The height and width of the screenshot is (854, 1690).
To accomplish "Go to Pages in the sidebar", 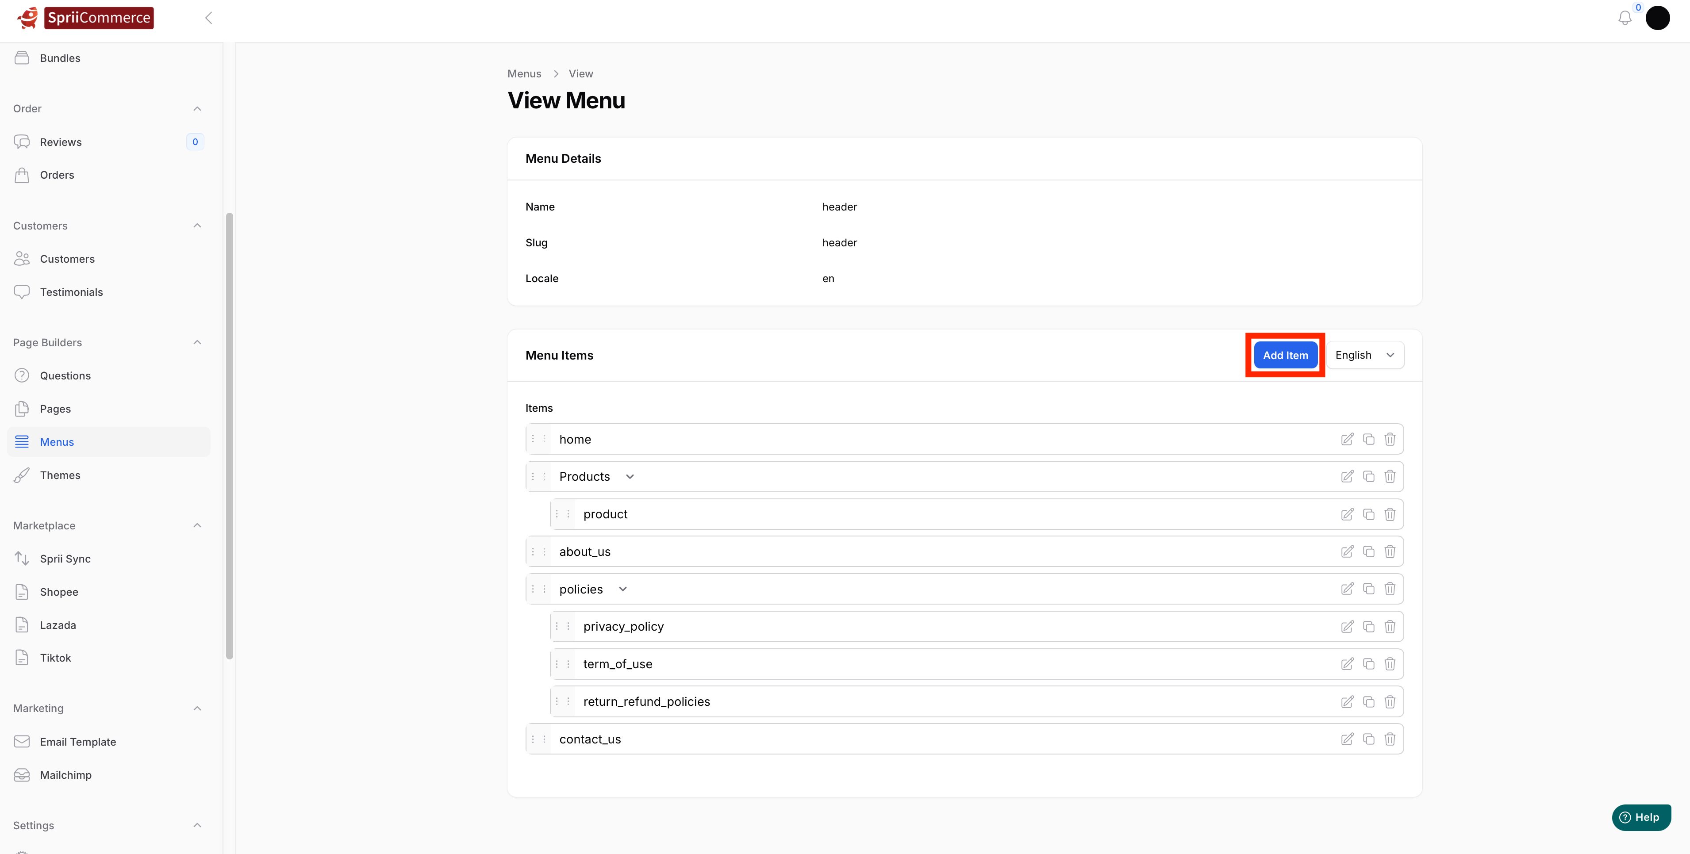I will coord(55,409).
